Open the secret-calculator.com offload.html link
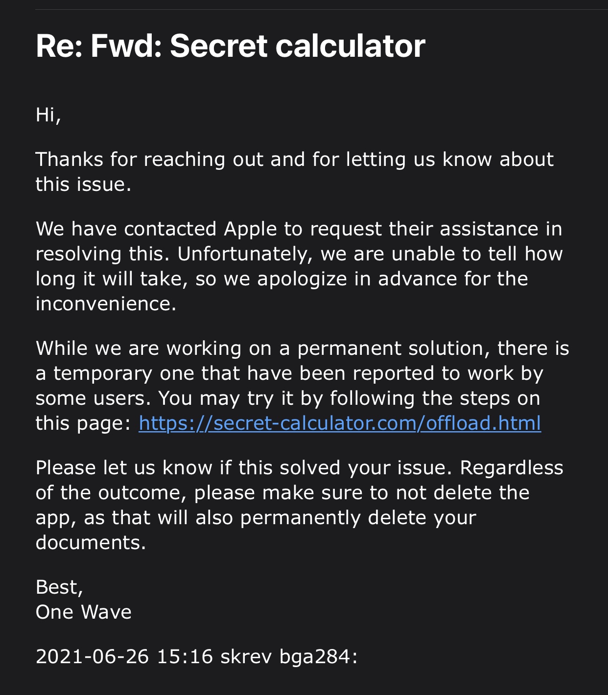608x695 pixels. (x=340, y=423)
